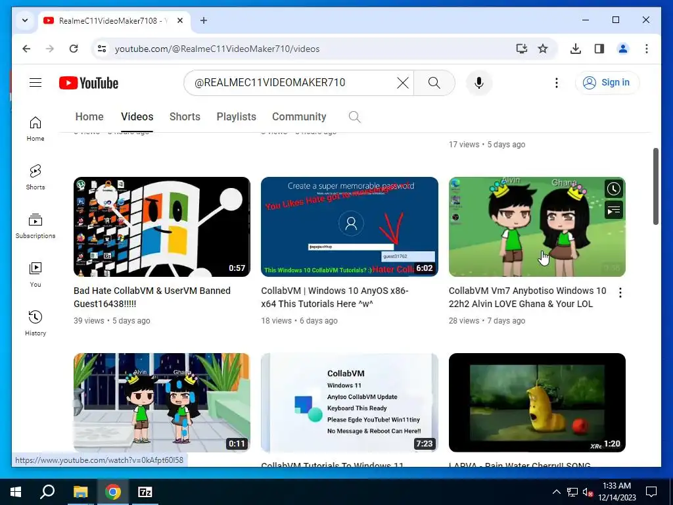Screen dimensions: 673x505
Task: Go to Home in the sidebar
Action: [x=35, y=129]
